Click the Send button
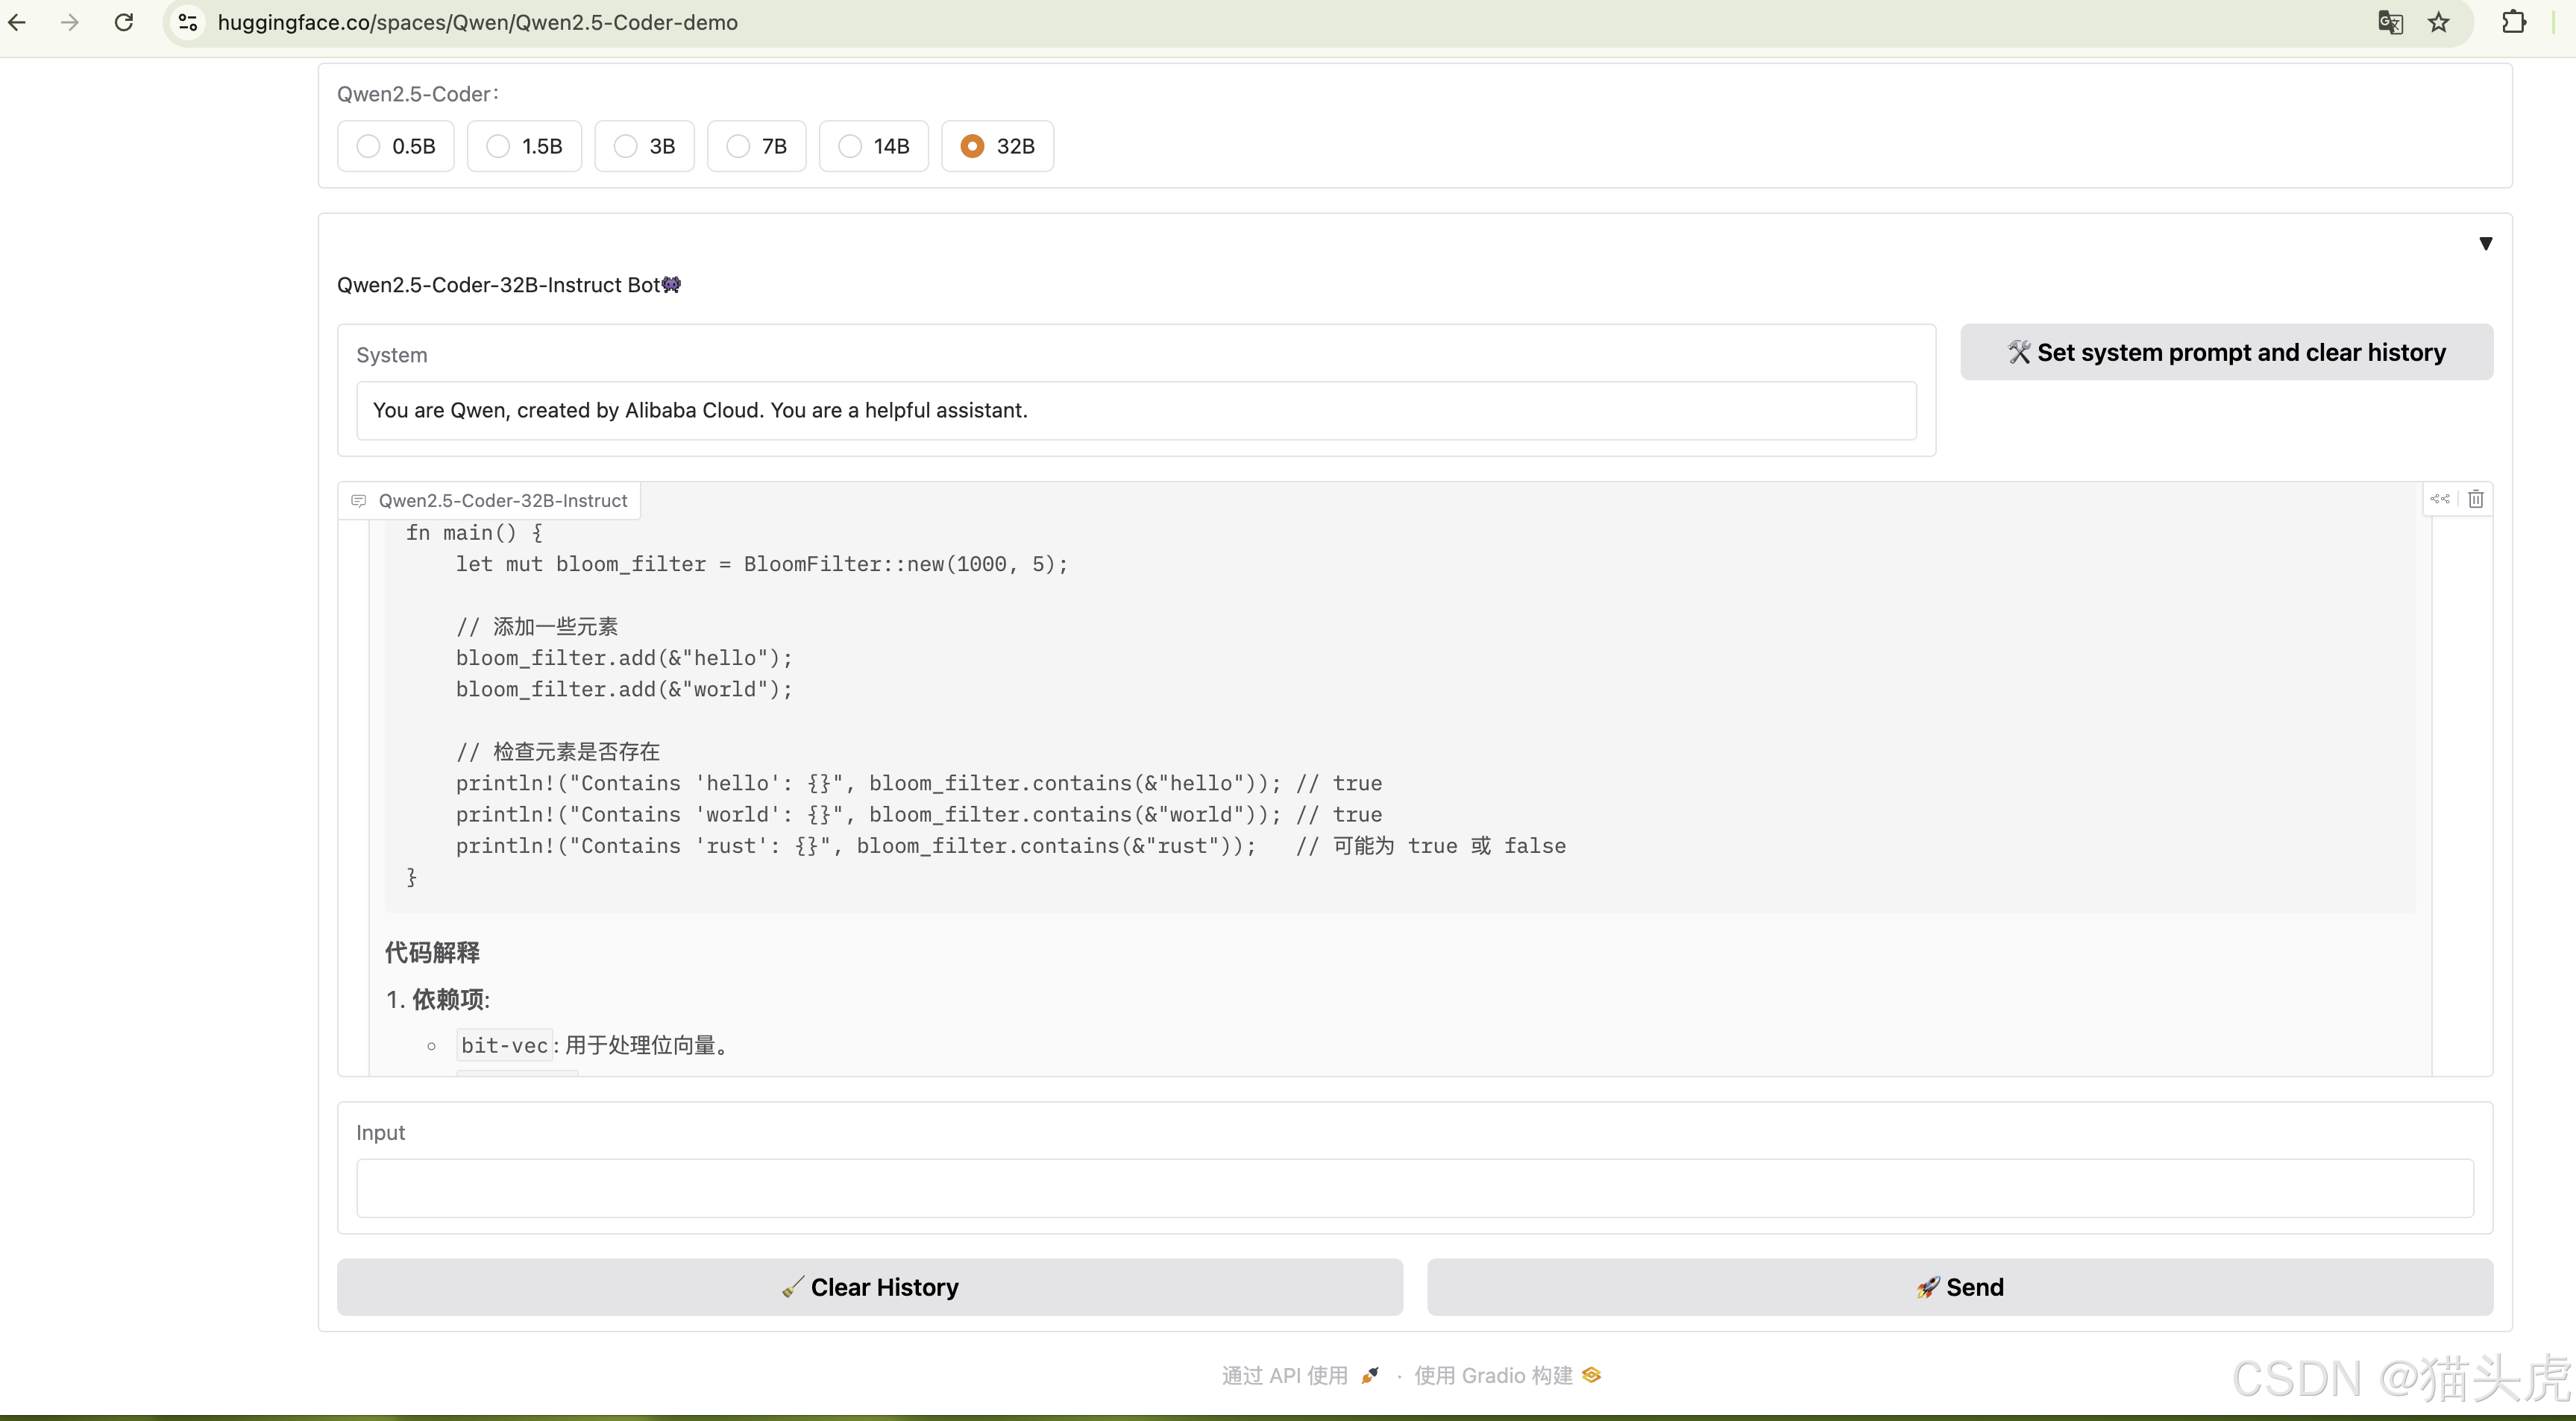Screen dimensions: 2576x1421 click(1960, 1287)
